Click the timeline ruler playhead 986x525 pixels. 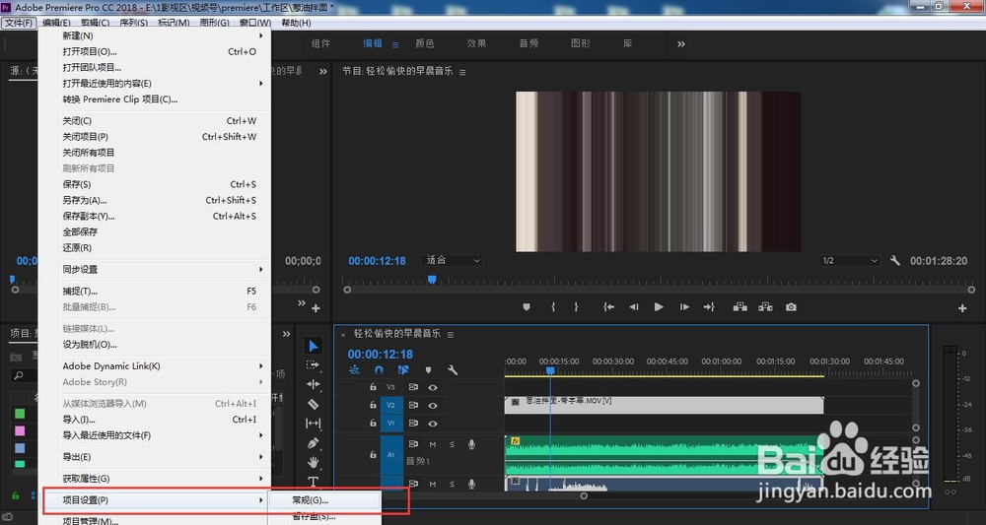(550, 371)
